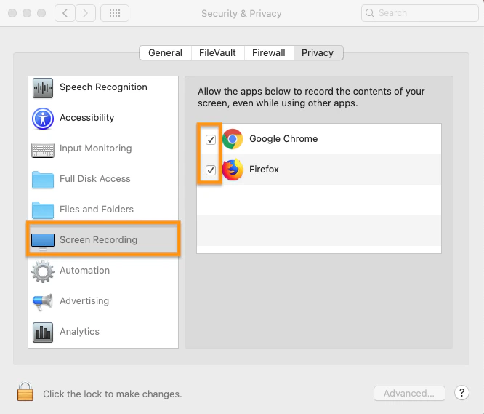Click the Speech Recognition waveform icon

[43, 88]
